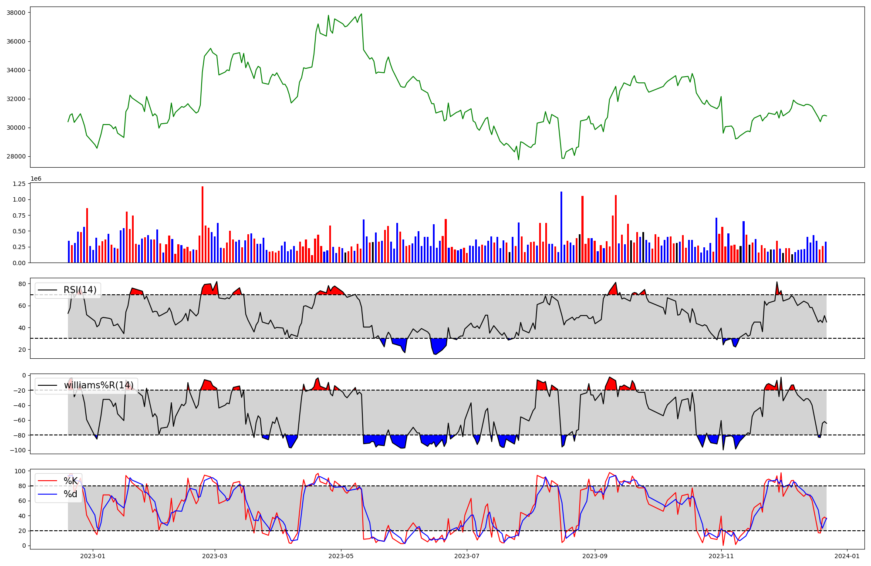
Task: Click the RSI(14) legend label
Action: tap(80, 290)
